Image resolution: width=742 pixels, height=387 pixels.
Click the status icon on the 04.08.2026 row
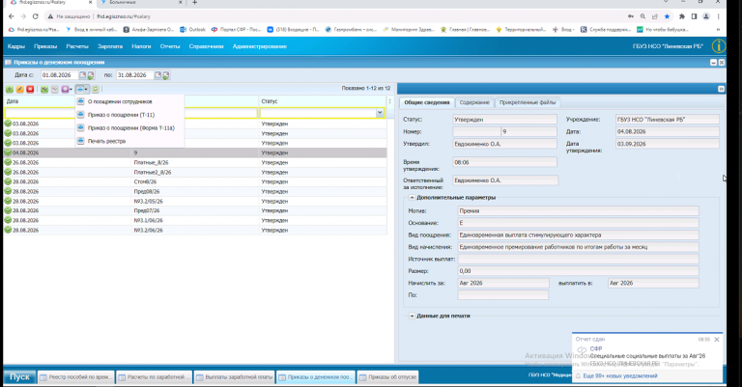pyautogui.click(x=8, y=152)
